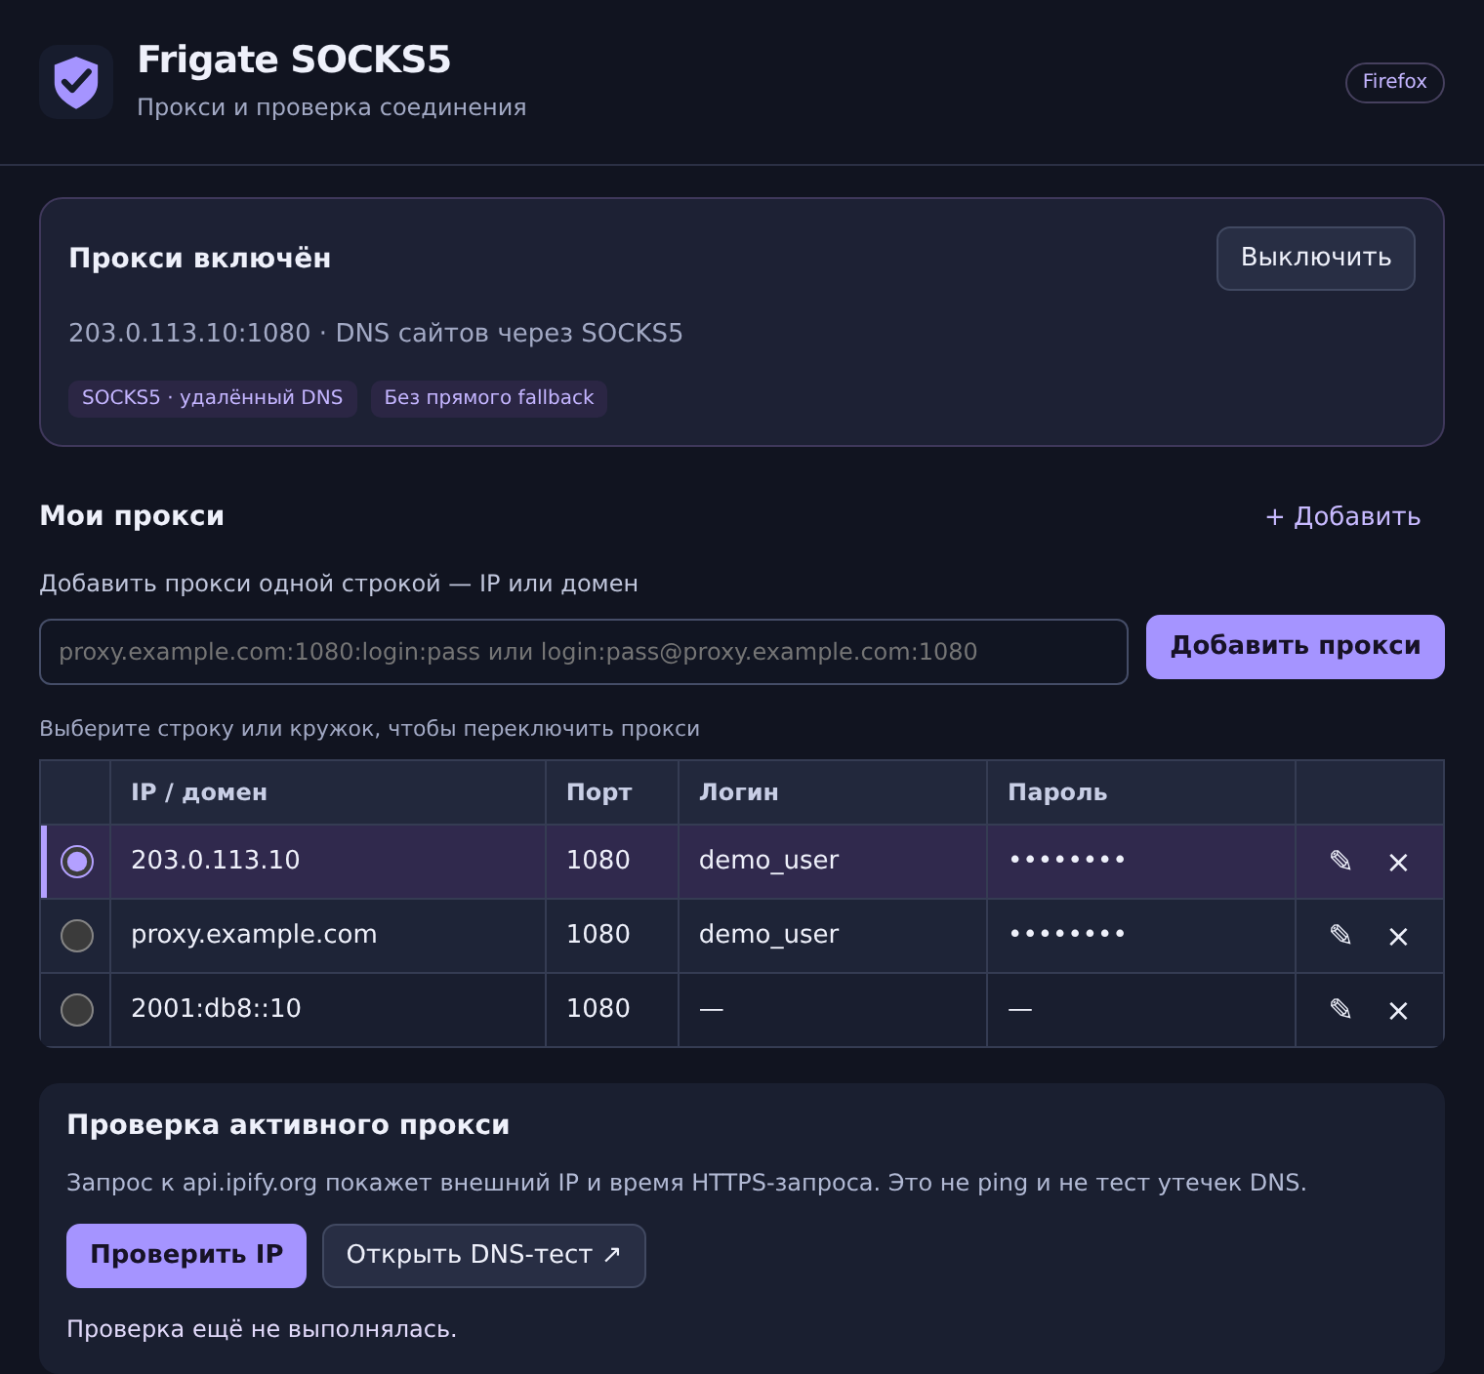Click the Frigate SOCKS5 title

[294, 60]
